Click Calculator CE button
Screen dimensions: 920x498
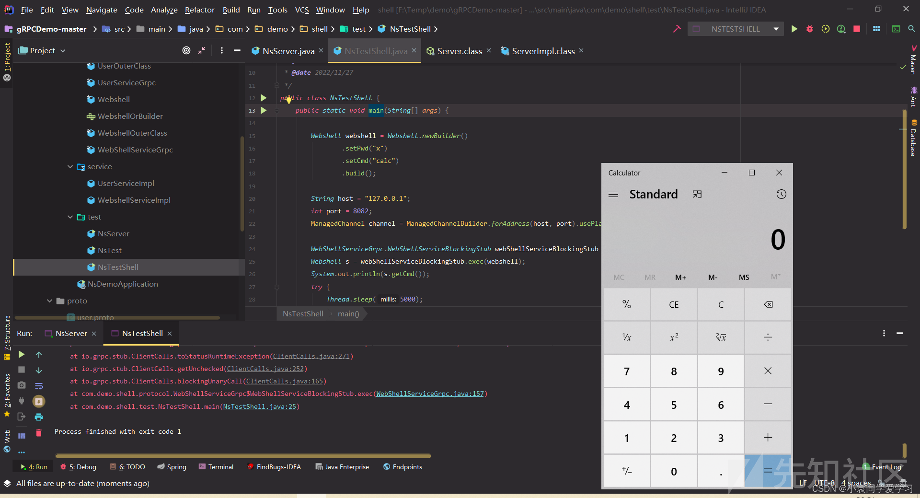pos(674,304)
